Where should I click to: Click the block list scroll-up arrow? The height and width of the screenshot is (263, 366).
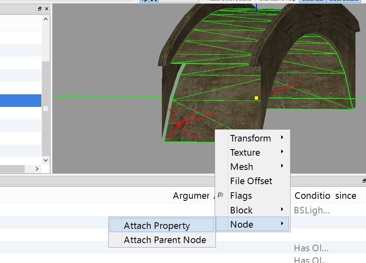tap(45, 19)
